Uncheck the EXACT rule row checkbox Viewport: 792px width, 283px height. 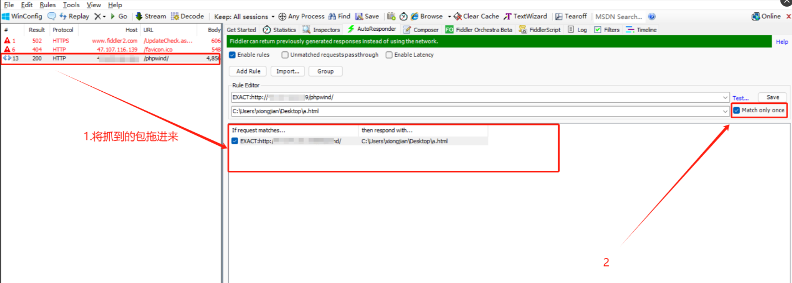pyautogui.click(x=235, y=141)
